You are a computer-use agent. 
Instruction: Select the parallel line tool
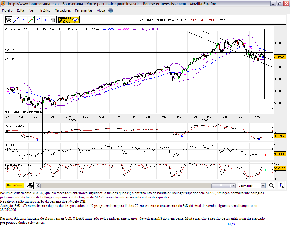(x=46, y=20)
